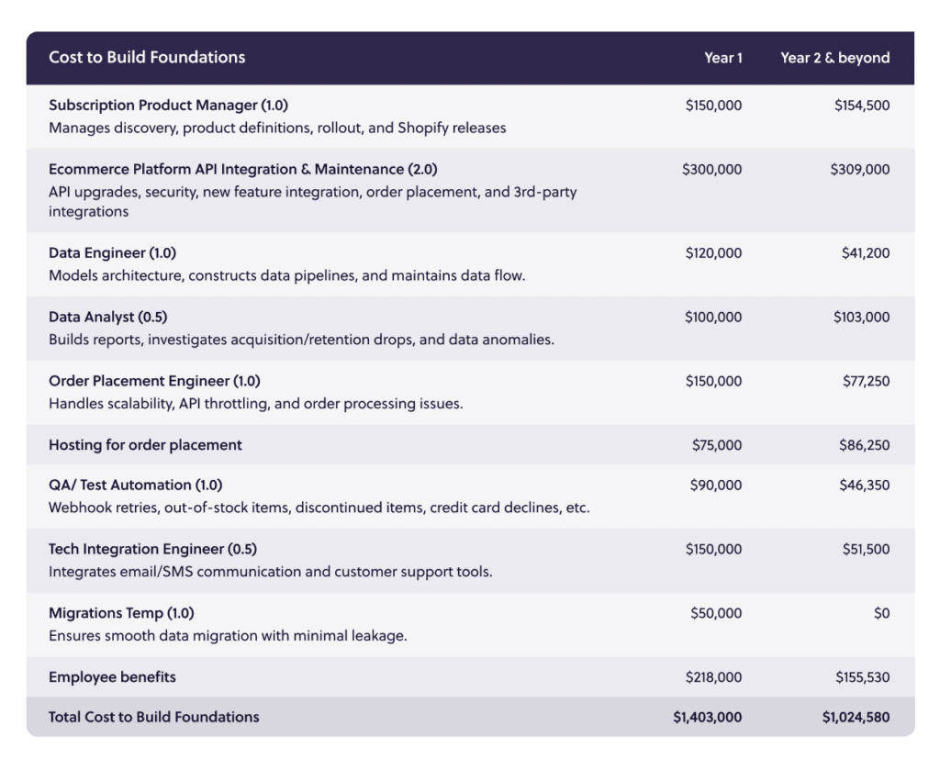The image size is (940, 770).
Task: Click the 'Employee benefits' row label
Action: click(x=112, y=676)
